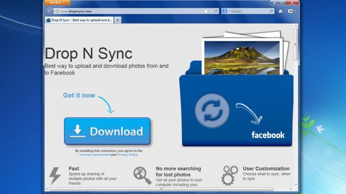Open the orange Firefox menu button
This screenshot has width=346, height=194.
click(57, 2)
